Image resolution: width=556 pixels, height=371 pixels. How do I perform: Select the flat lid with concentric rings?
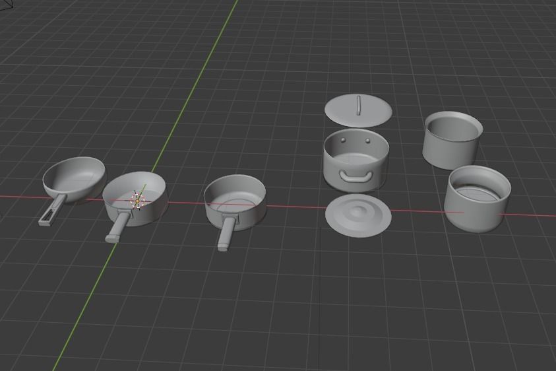(358, 215)
